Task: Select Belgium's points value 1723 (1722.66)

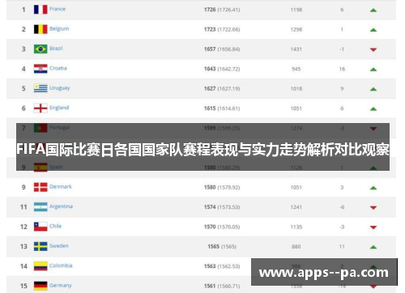Action: [x=222, y=29]
